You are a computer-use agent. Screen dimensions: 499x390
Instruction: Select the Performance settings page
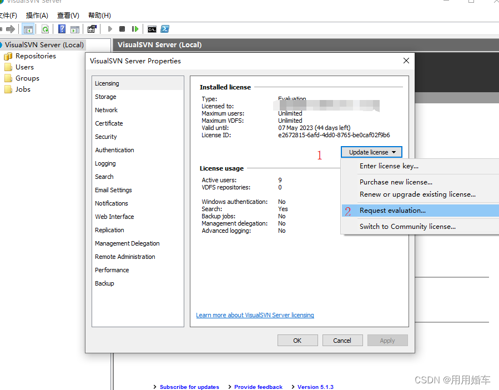click(138, 270)
